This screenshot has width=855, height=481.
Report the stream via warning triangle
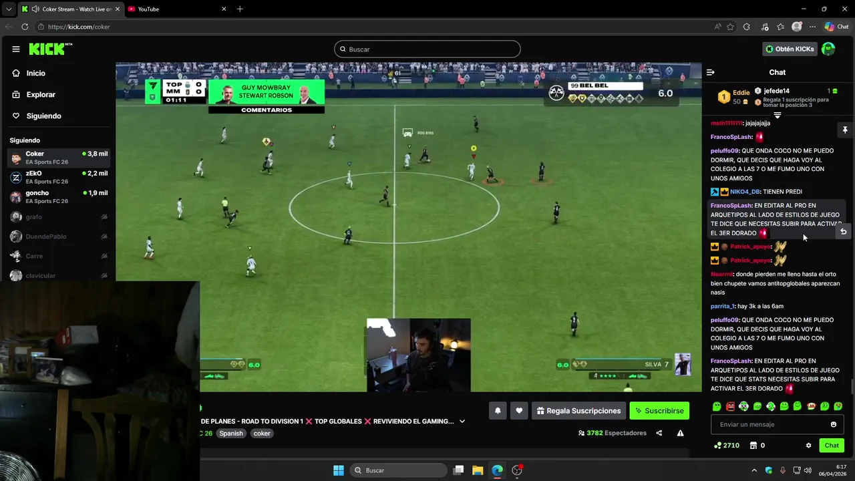680,433
